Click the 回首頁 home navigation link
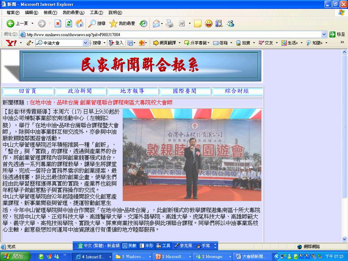Image resolution: width=348 pixels, height=261 pixels. pyautogui.click(x=28, y=91)
